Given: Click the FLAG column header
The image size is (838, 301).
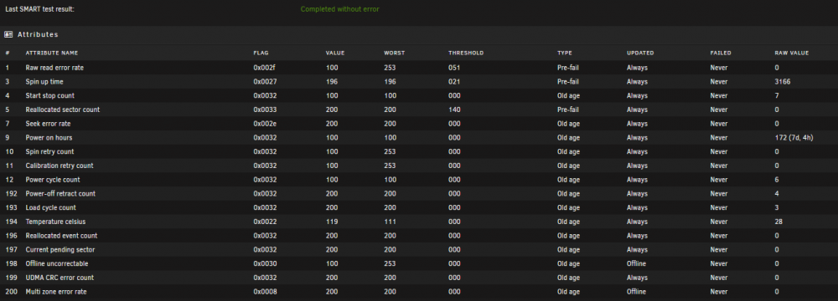Looking at the screenshot, I should click(x=261, y=54).
